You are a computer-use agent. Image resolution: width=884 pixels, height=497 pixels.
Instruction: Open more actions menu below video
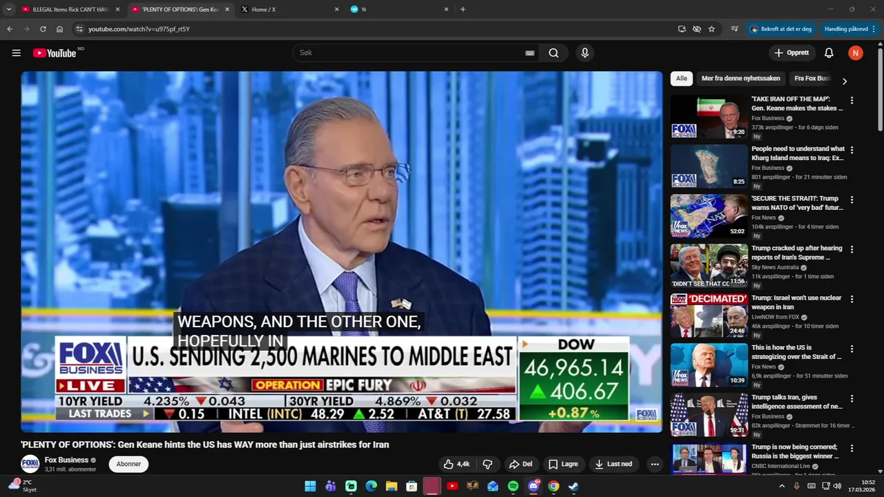pyautogui.click(x=655, y=464)
